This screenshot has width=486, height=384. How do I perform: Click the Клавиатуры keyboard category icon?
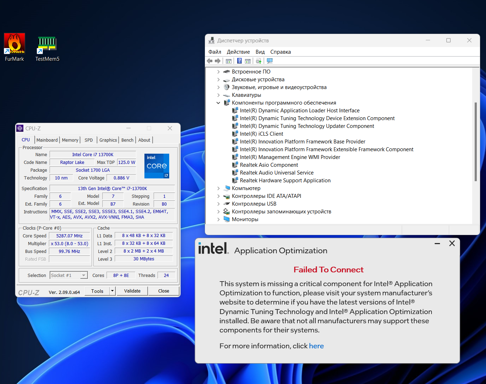tap(227, 95)
